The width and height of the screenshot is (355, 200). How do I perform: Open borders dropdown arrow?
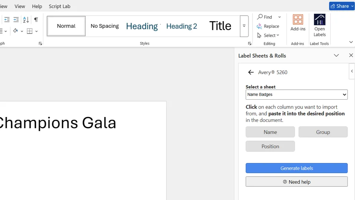point(37,31)
